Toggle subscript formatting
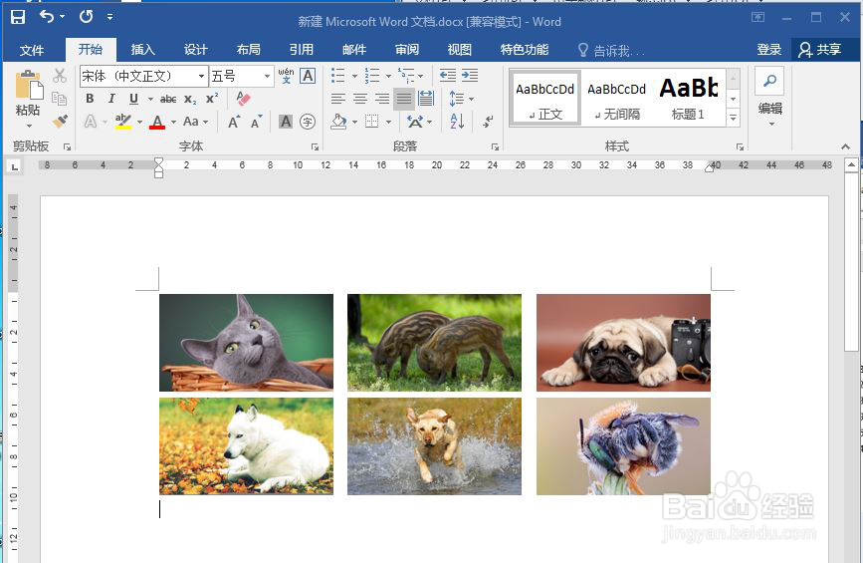This screenshot has width=863, height=563. 190,100
